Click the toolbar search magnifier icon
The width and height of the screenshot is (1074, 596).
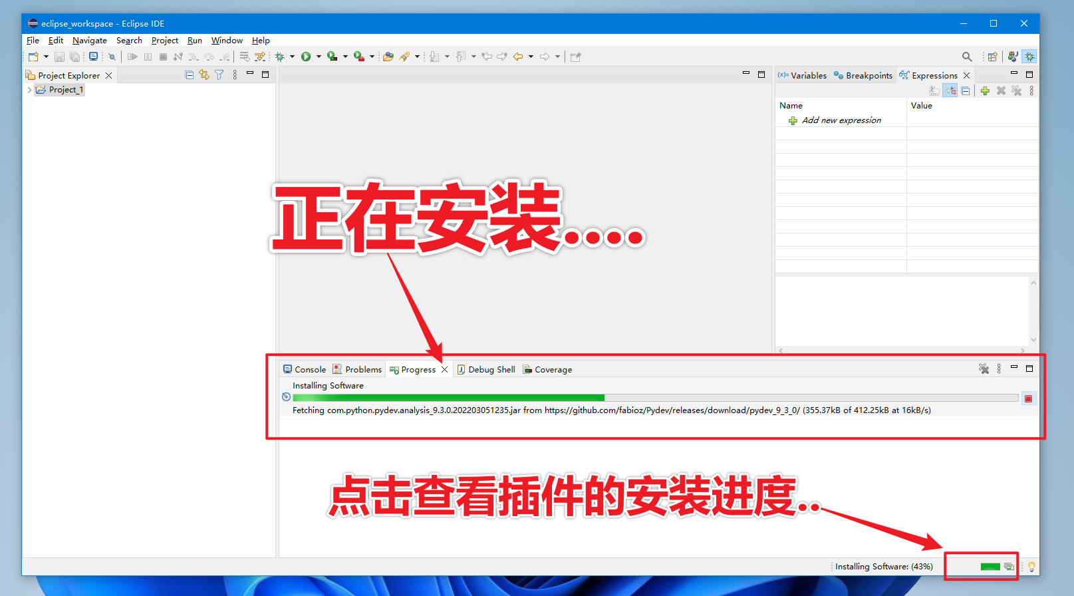[967, 57]
